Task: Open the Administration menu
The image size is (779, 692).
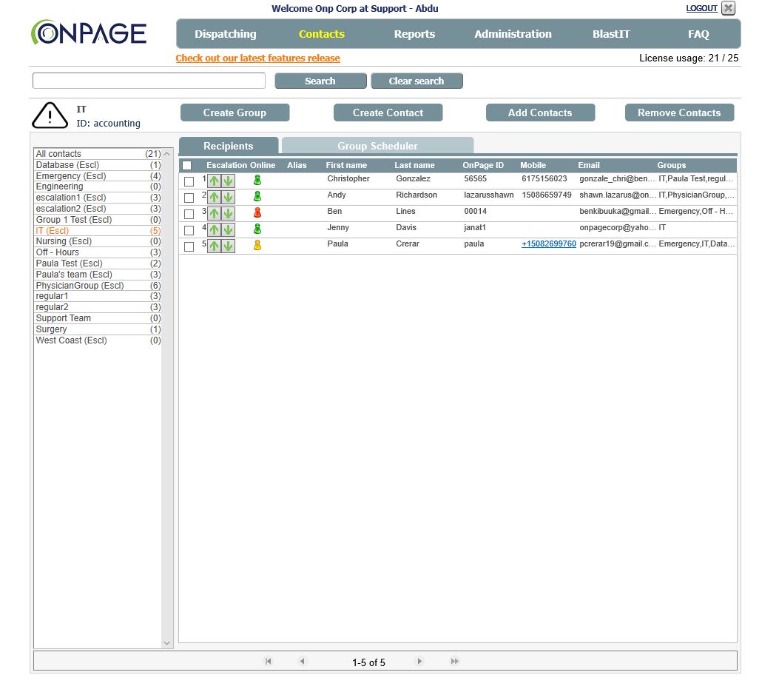Action: point(513,34)
